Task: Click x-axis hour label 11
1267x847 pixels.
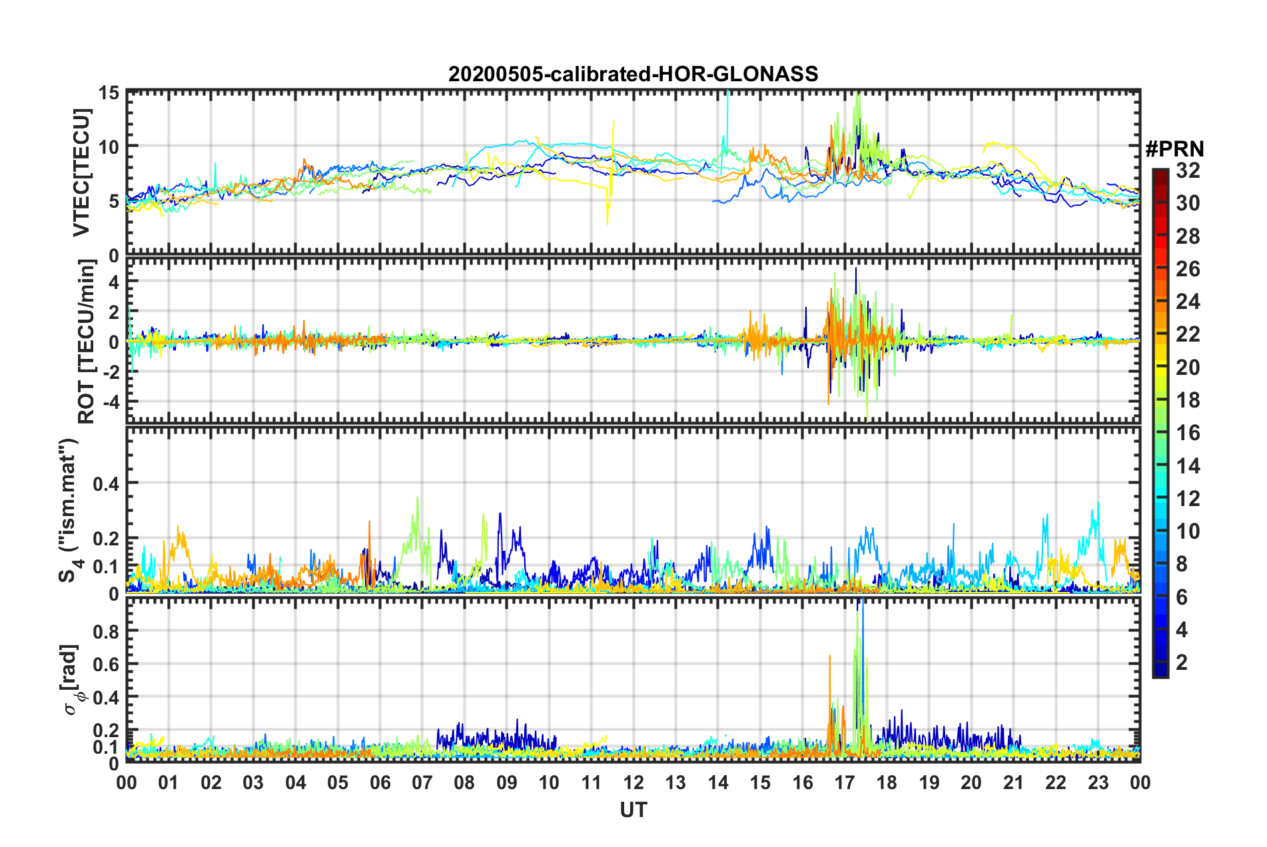Action: click(x=592, y=782)
